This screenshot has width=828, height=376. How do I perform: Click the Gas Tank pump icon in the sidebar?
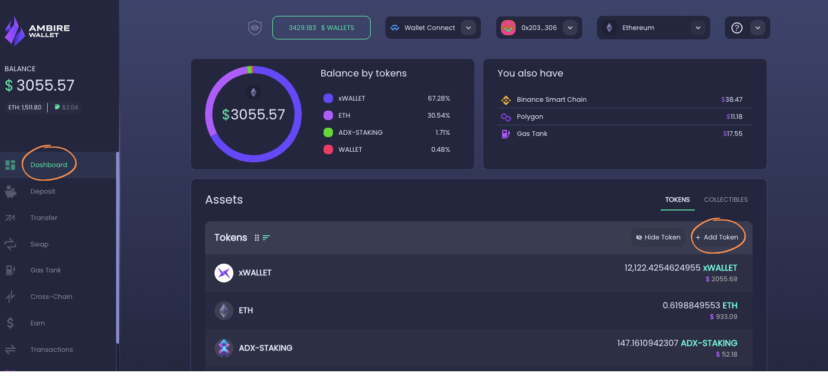tap(10, 270)
